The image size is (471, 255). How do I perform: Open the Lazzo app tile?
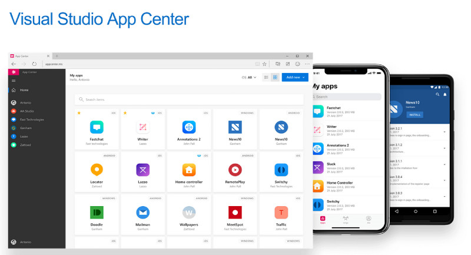tap(142, 172)
